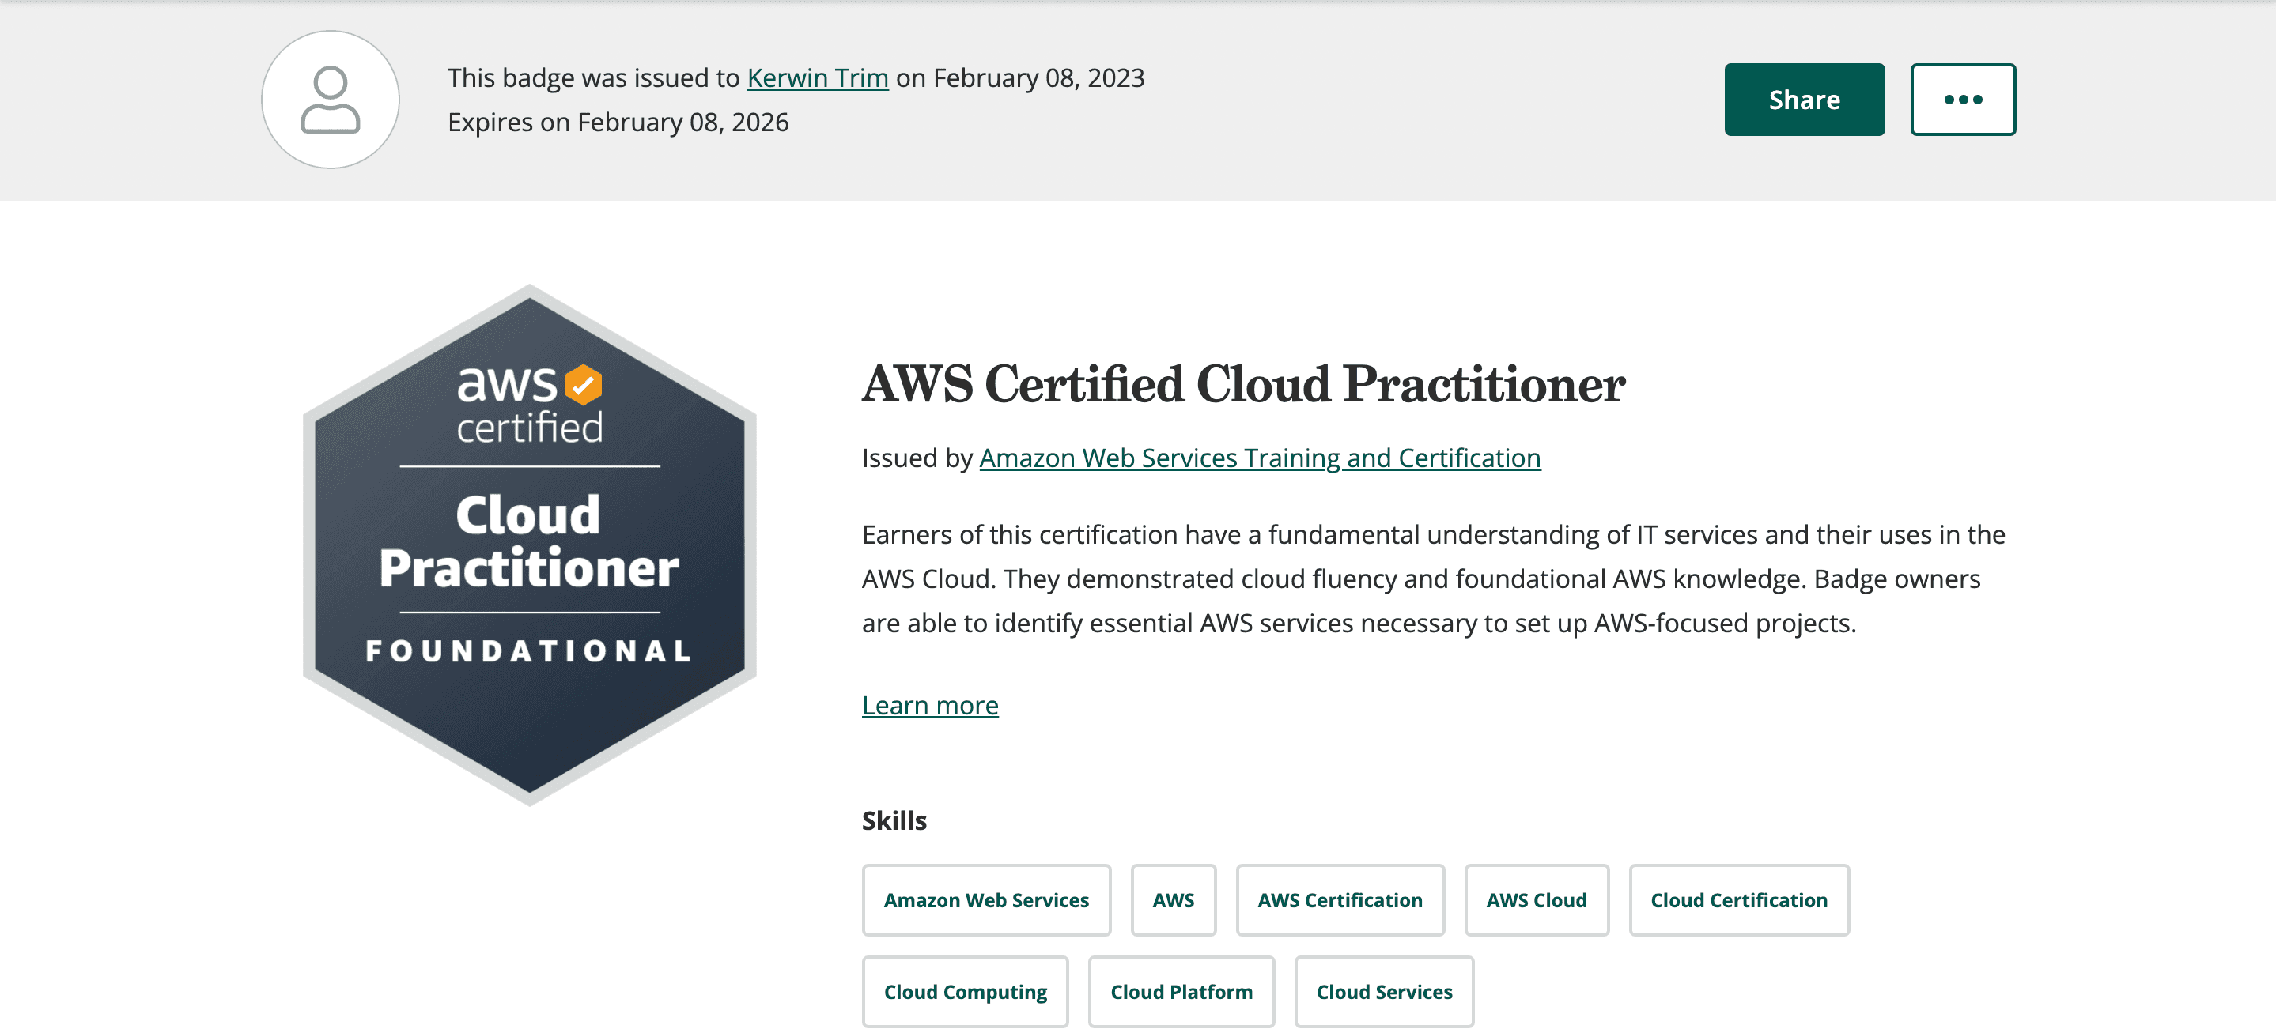Open the Cloud Certification skill tag

pyautogui.click(x=1738, y=900)
